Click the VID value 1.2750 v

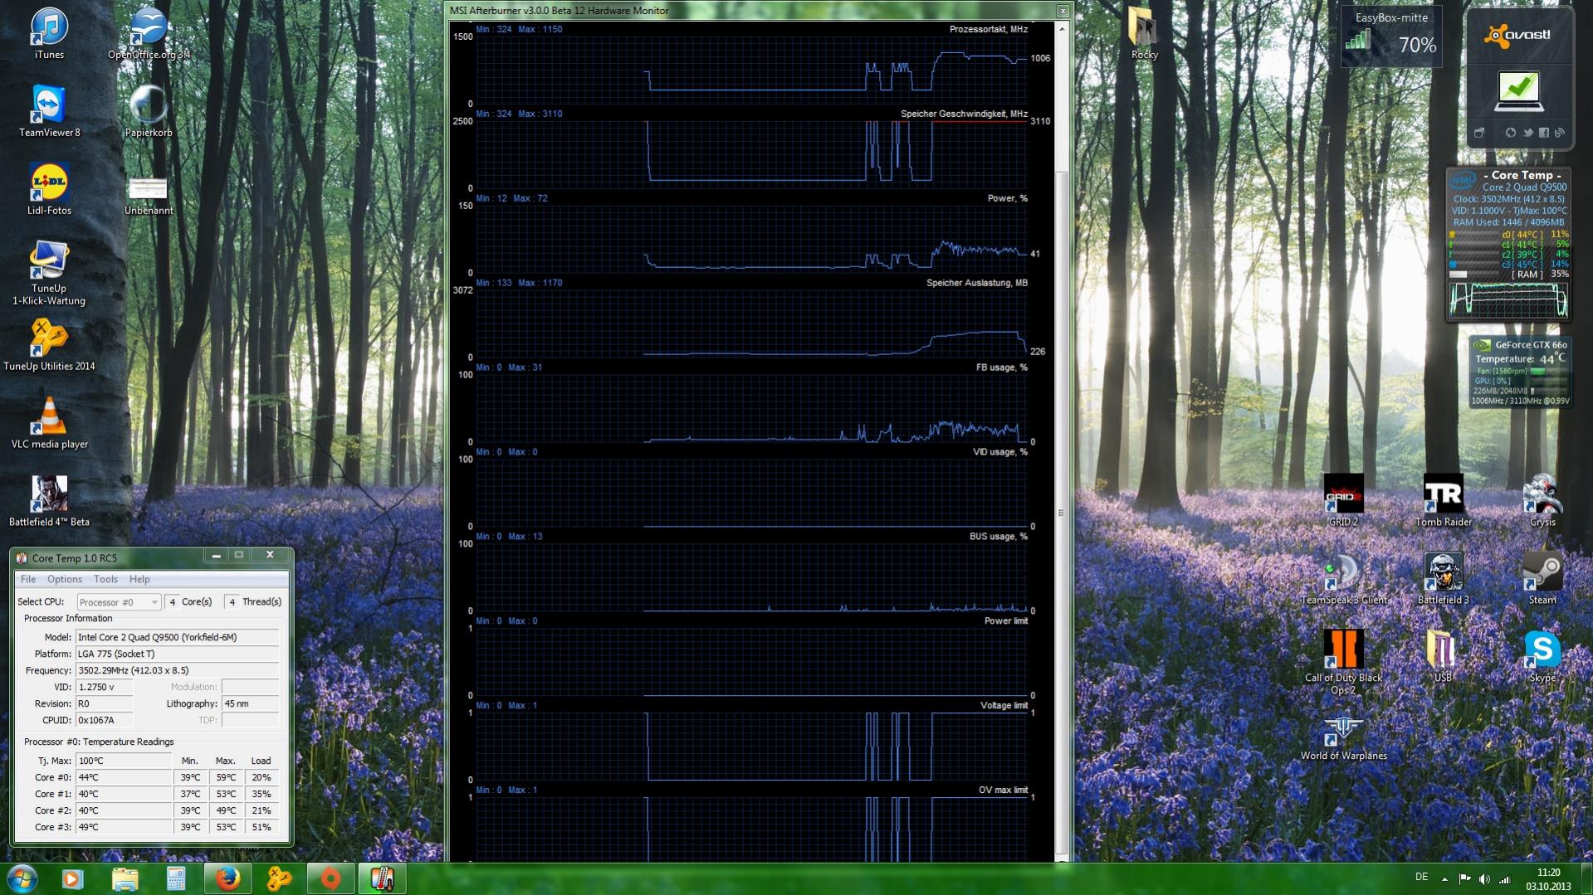click(104, 687)
